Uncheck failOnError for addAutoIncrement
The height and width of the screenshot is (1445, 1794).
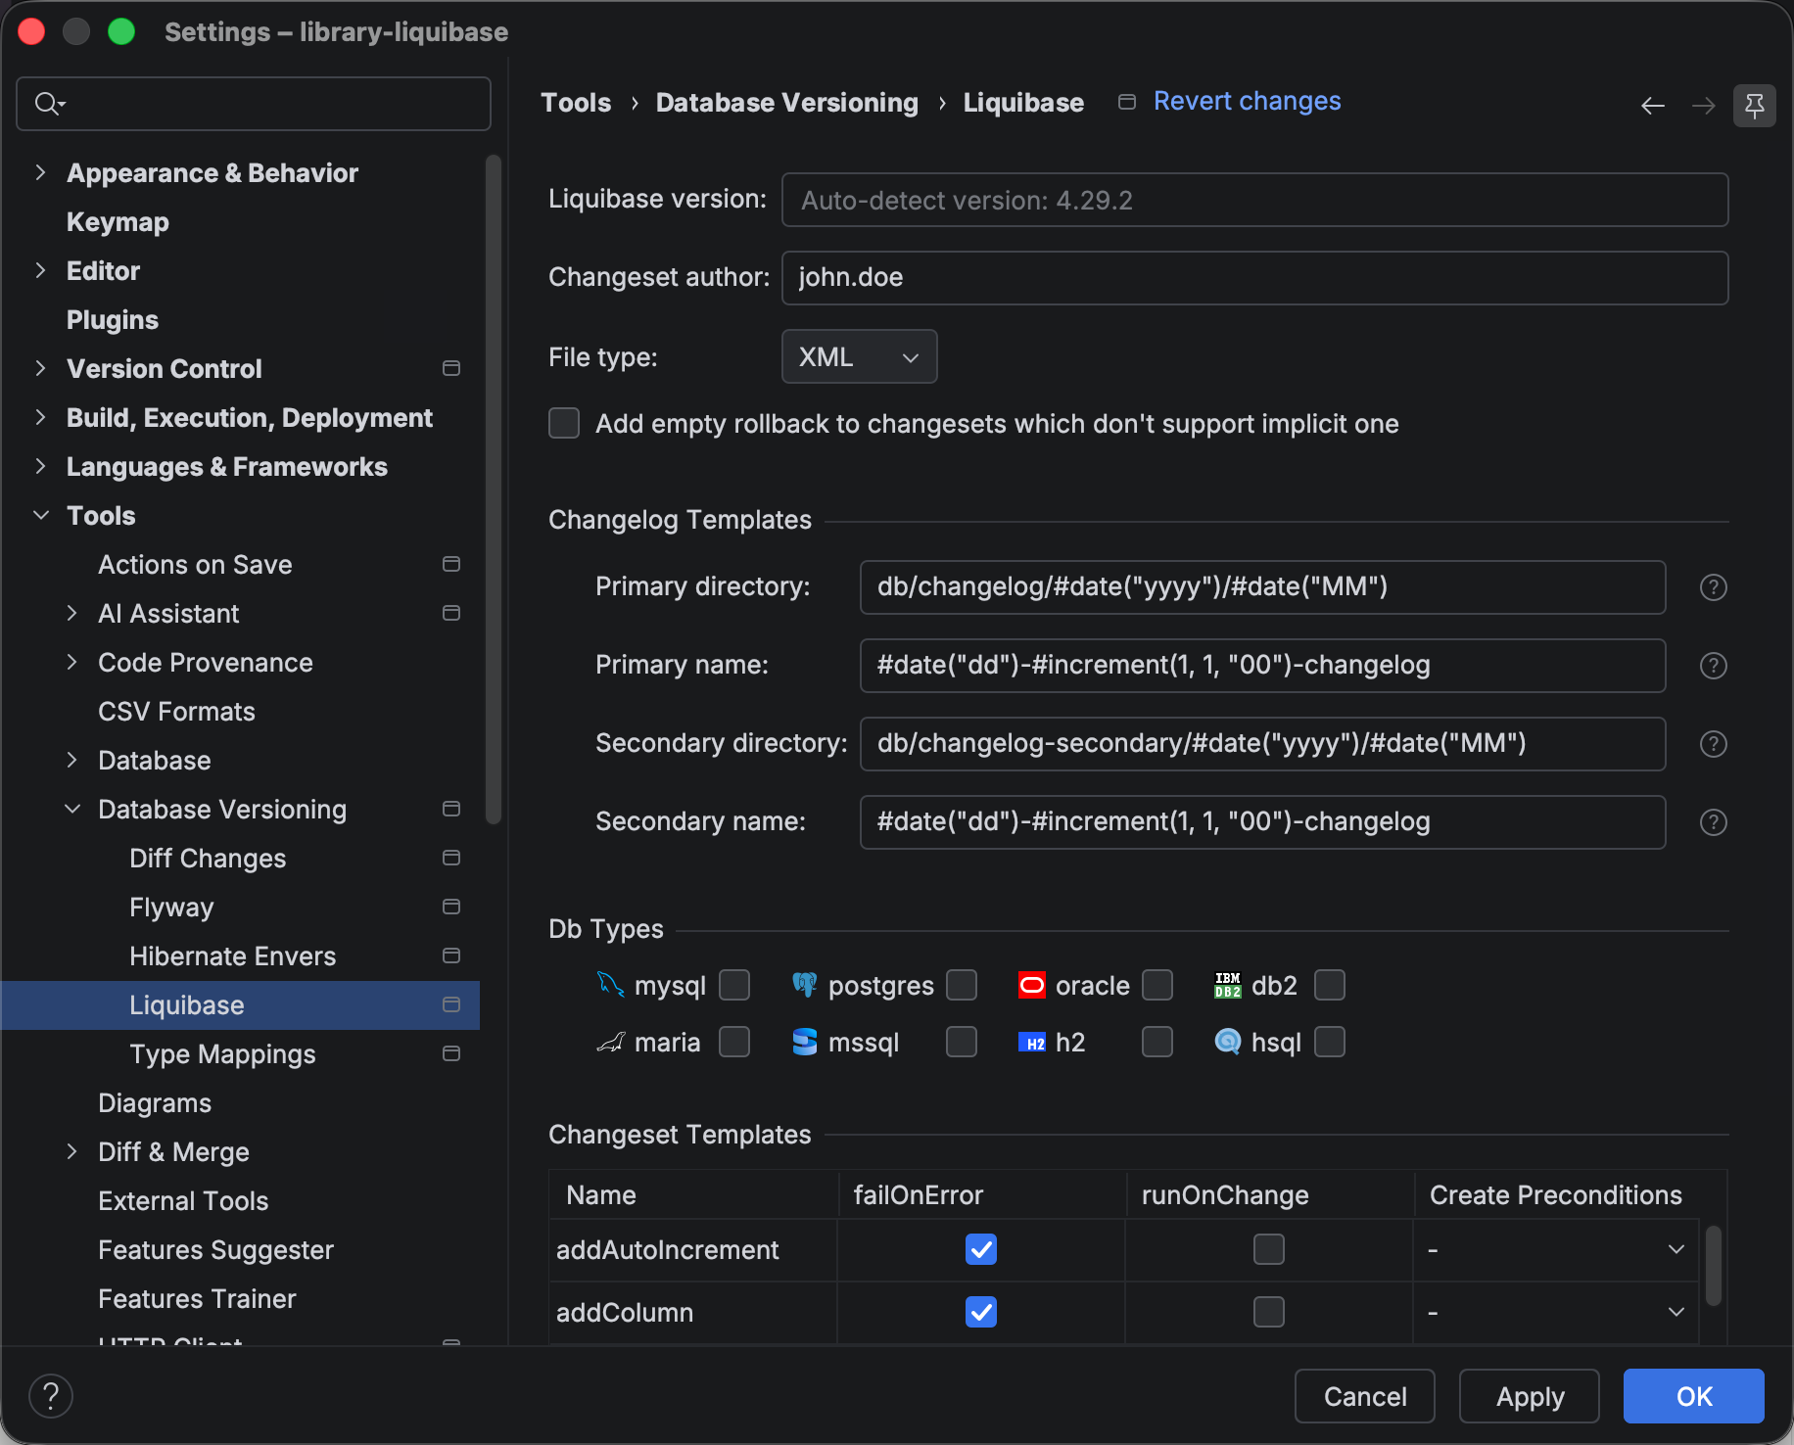(981, 1249)
